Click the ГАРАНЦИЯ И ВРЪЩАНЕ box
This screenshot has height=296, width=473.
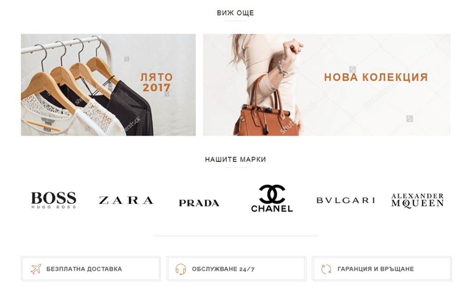(x=382, y=269)
